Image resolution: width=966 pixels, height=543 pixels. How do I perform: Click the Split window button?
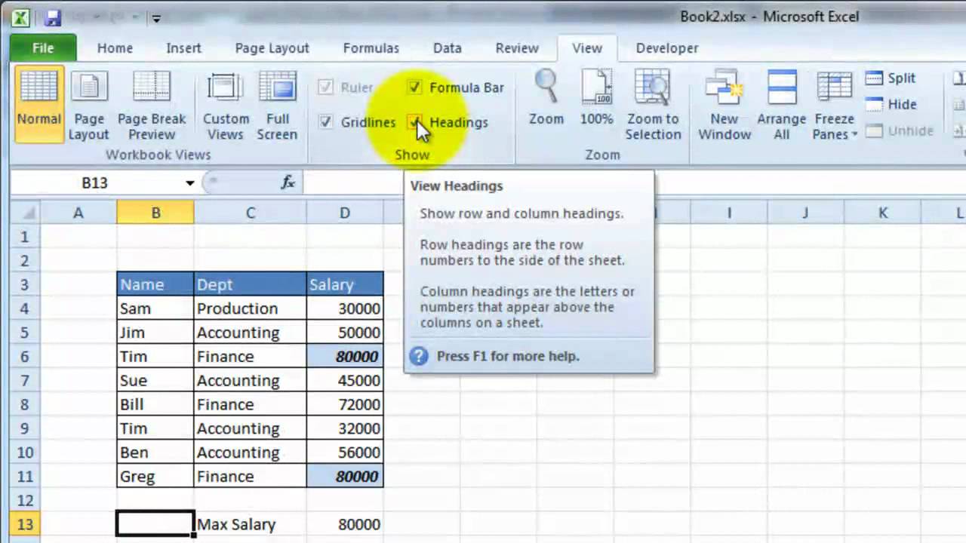(x=891, y=78)
